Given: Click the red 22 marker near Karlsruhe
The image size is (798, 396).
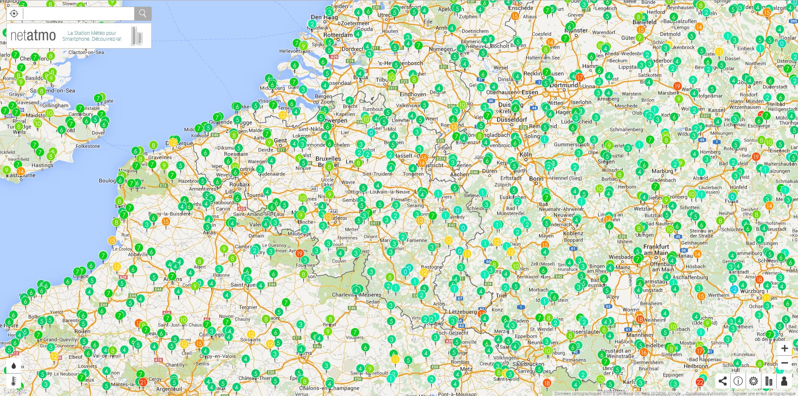Looking at the screenshot, I should [700, 382].
